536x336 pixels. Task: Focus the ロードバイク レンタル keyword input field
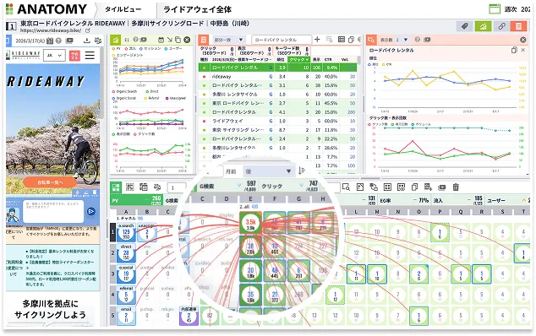click(x=282, y=40)
